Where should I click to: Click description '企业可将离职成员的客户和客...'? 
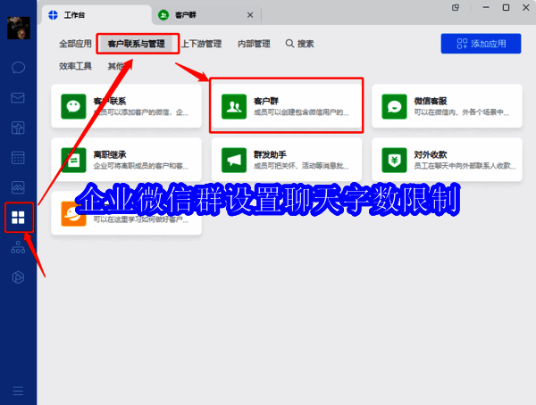click(x=141, y=166)
